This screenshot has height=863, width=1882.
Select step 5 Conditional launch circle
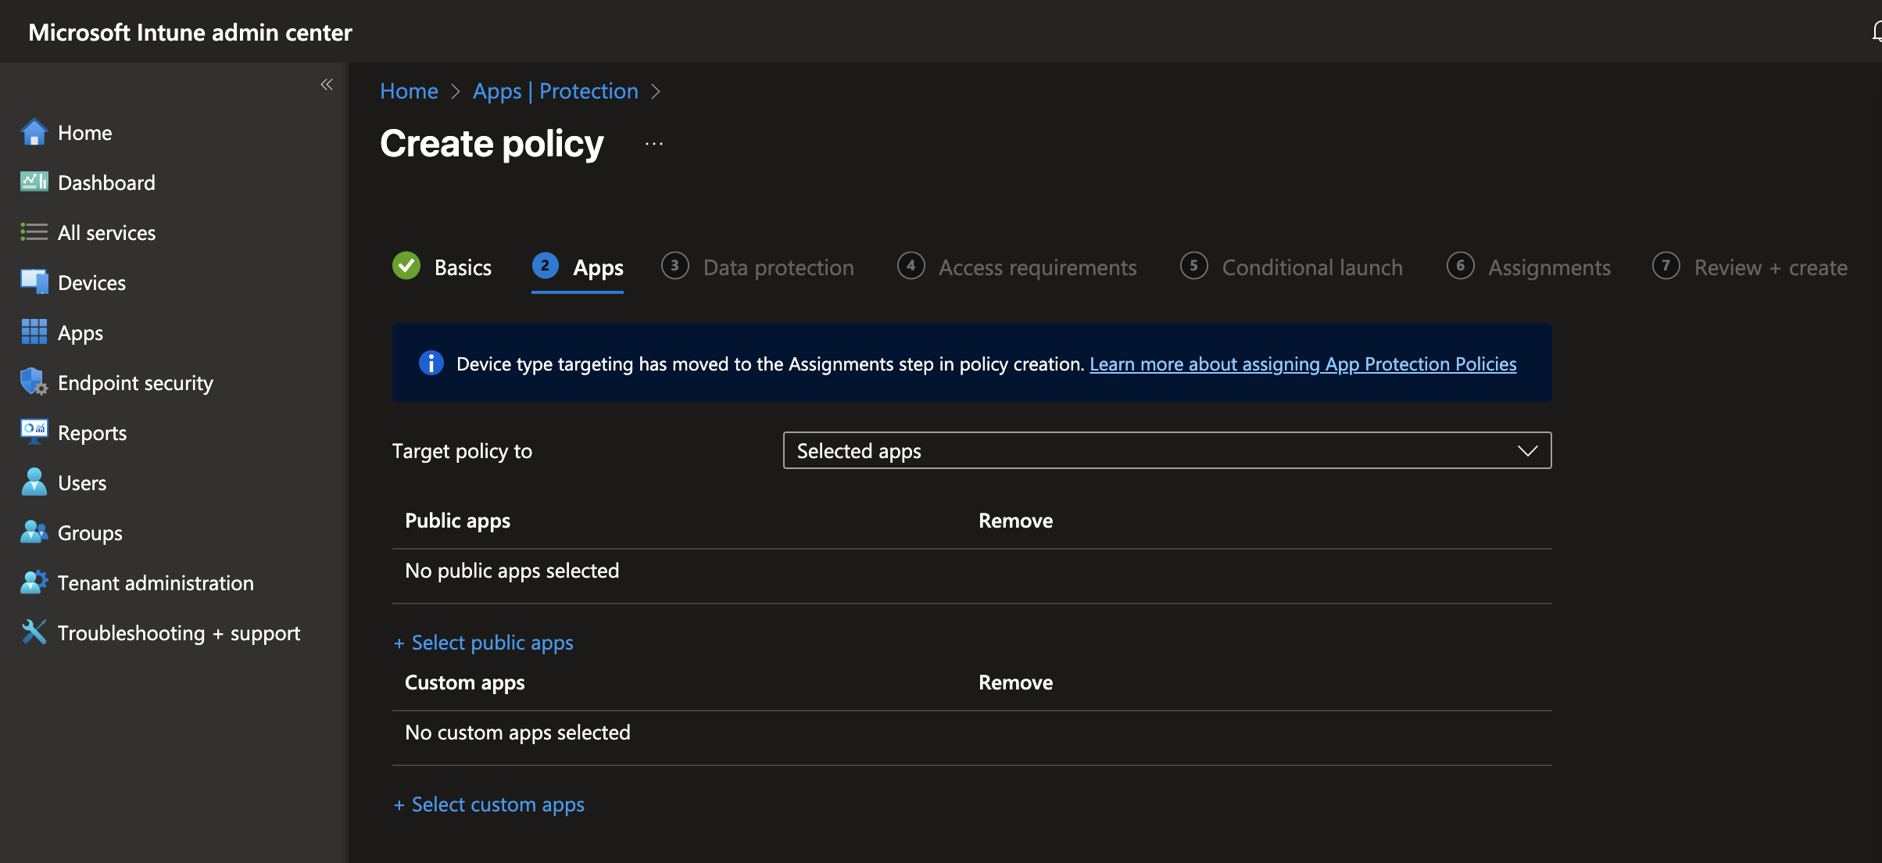click(x=1193, y=267)
